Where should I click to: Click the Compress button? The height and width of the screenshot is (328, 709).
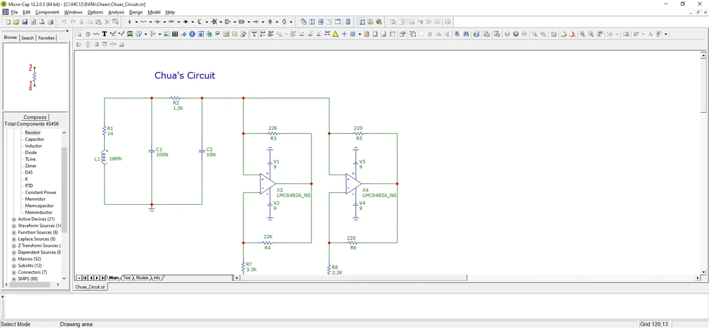tap(35, 117)
